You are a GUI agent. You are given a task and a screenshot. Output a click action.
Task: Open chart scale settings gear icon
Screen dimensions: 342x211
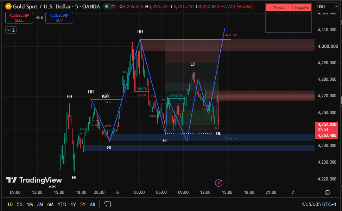tap(327, 192)
